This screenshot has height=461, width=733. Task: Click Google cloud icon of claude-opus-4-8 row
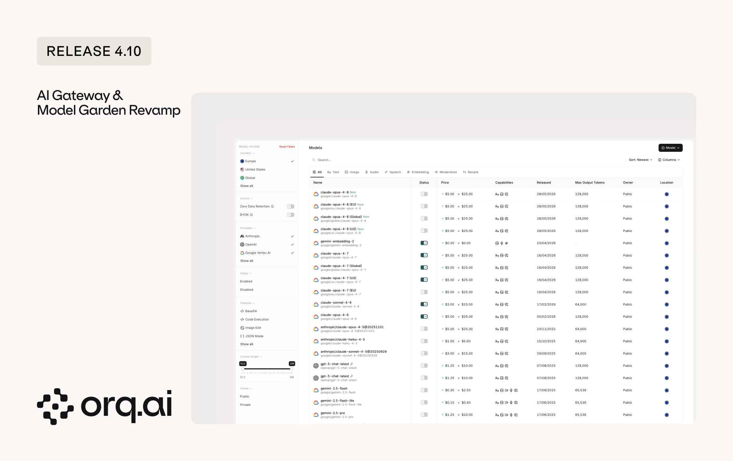(316, 194)
